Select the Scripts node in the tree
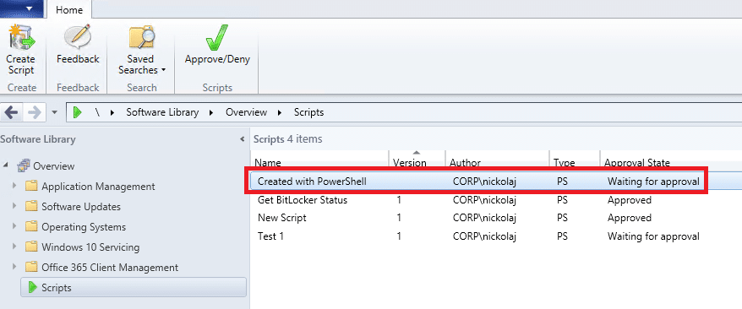The width and height of the screenshot is (742, 309). click(134, 287)
